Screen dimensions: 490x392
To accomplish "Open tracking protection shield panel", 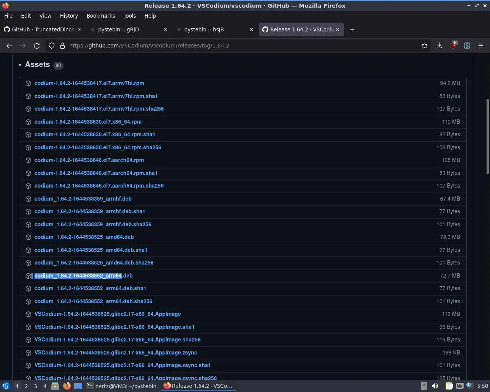I will pyautogui.click(x=52, y=46).
